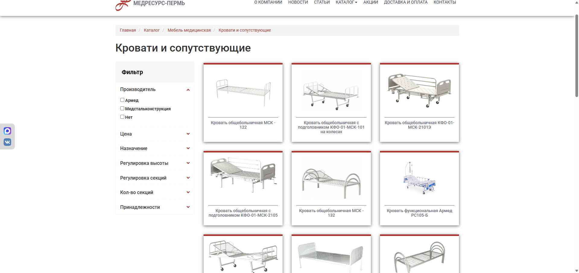Open the VK social icon on left sidebar
This screenshot has height=273, width=579.
click(7, 142)
